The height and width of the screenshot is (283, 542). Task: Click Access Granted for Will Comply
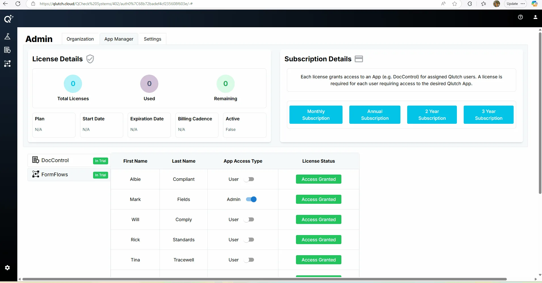click(319, 219)
